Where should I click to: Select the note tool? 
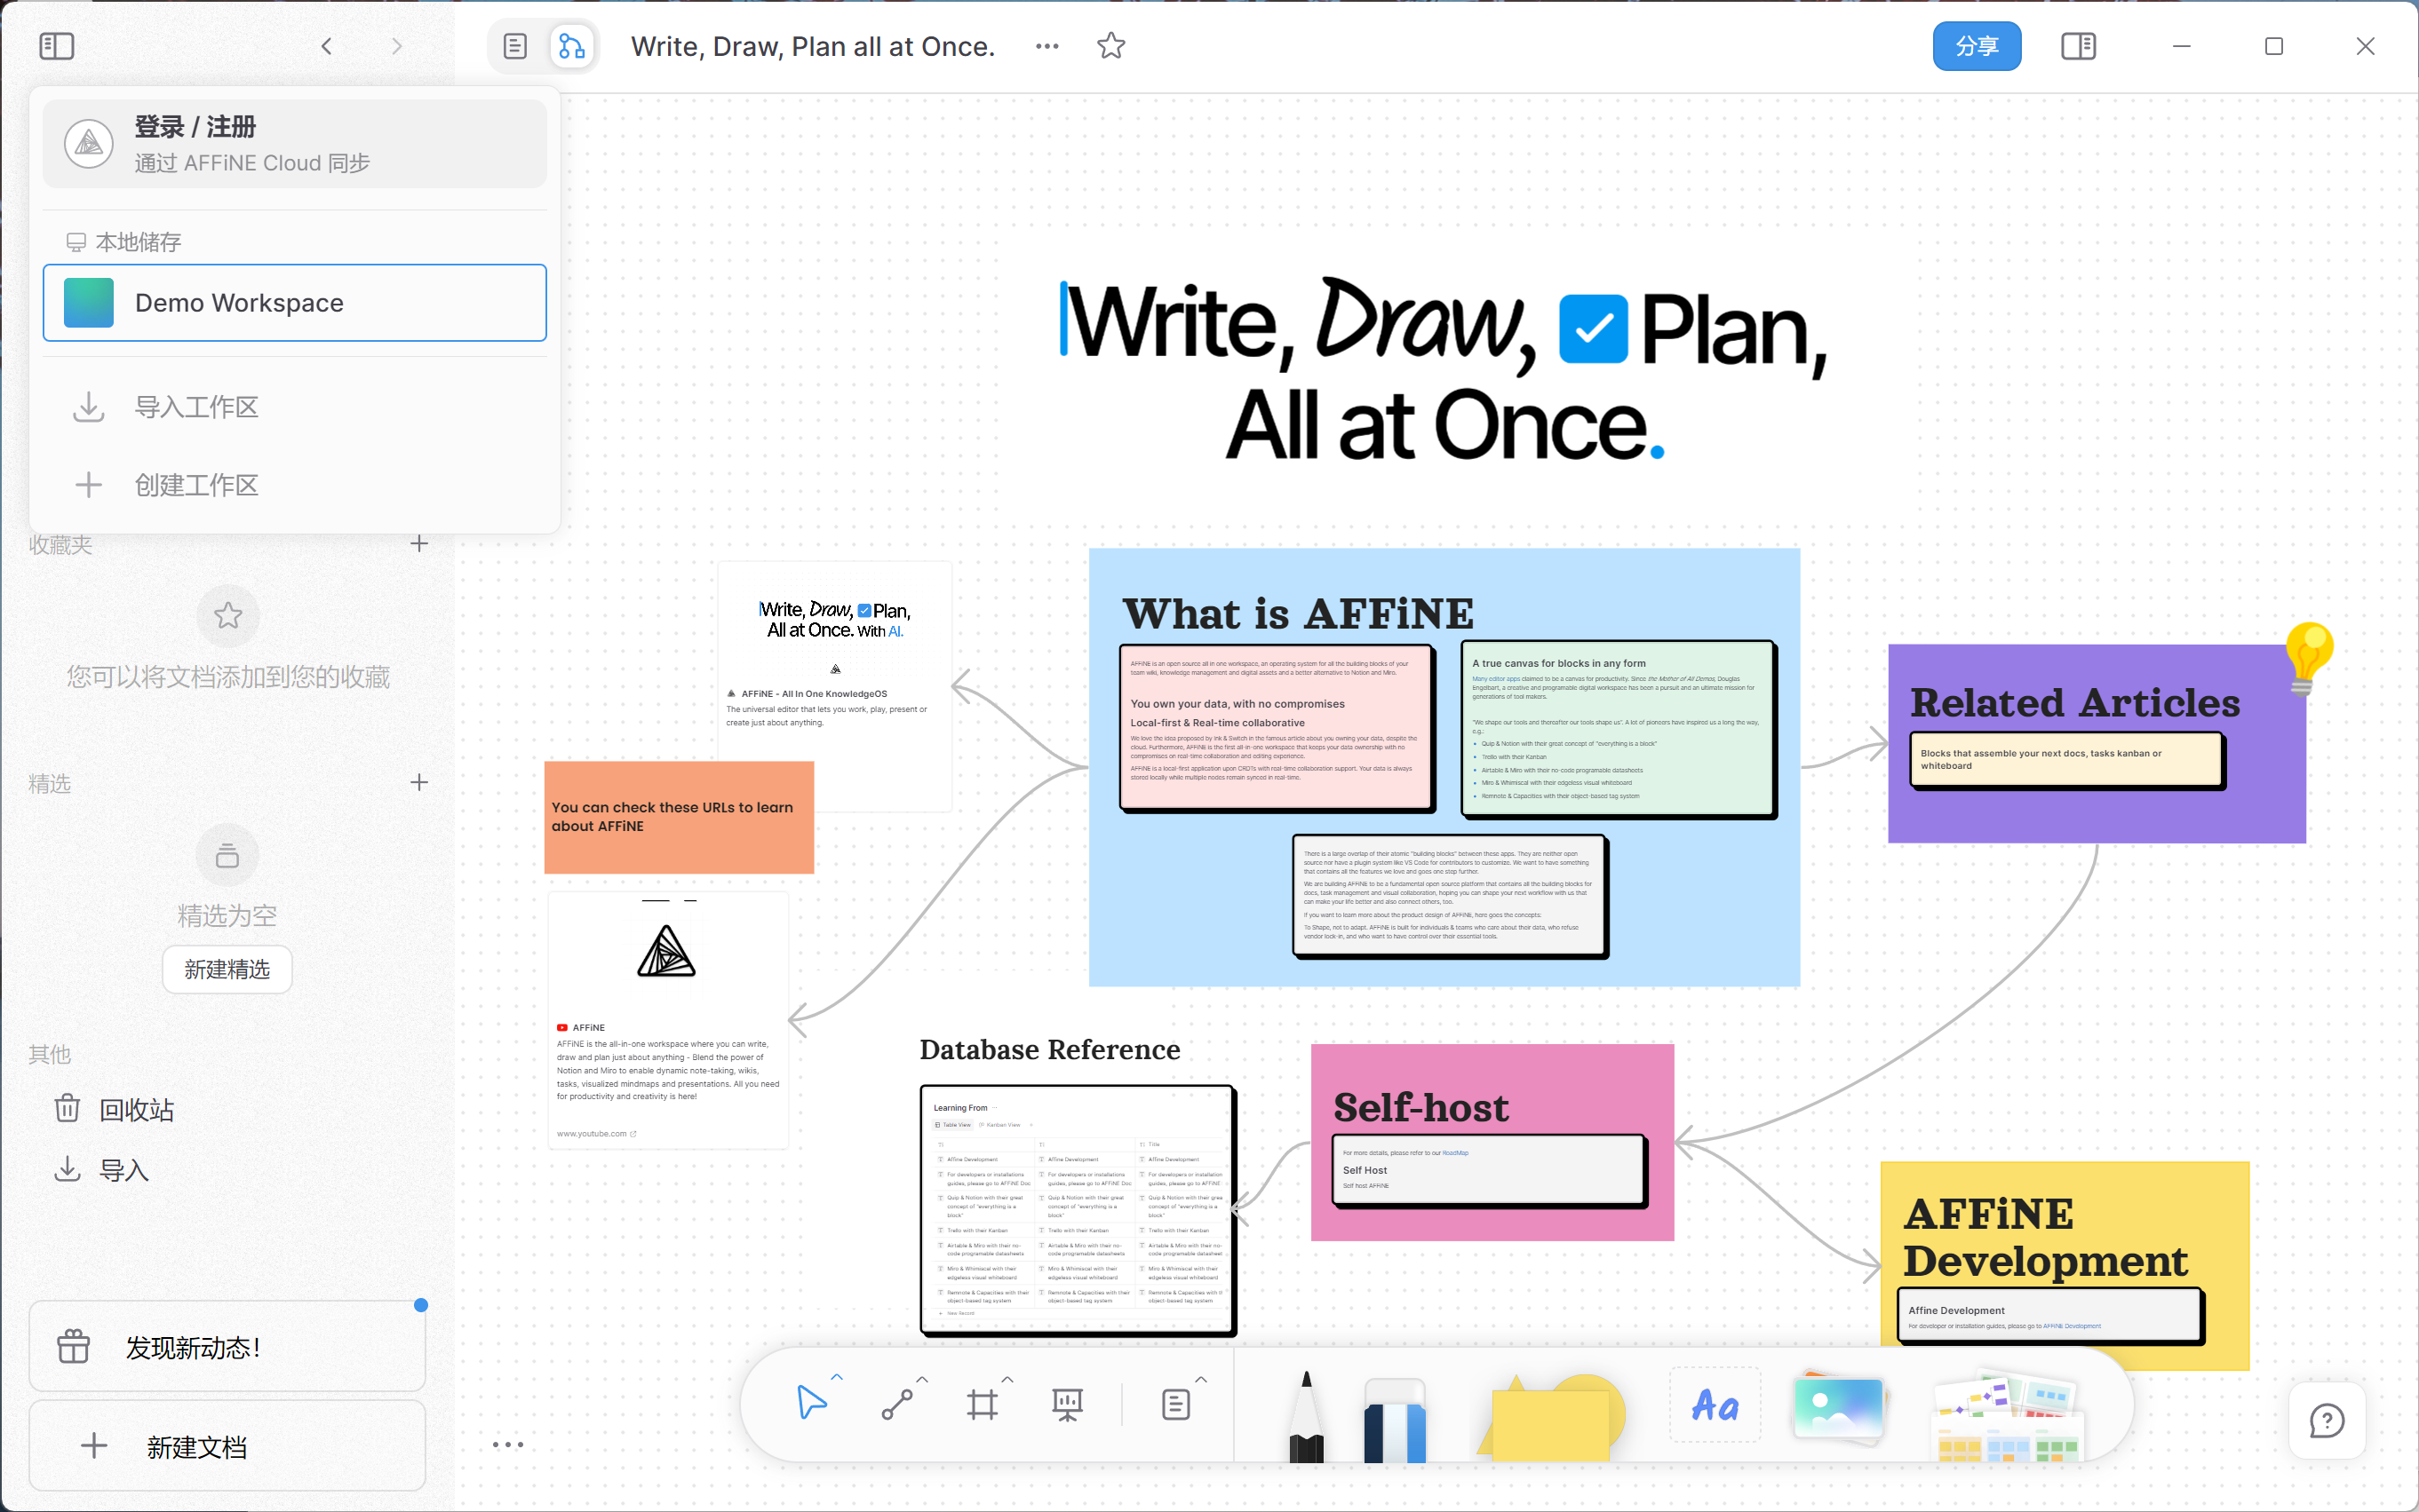click(1176, 1404)
